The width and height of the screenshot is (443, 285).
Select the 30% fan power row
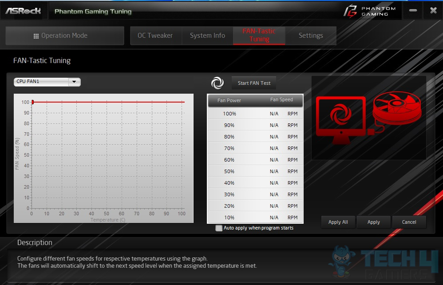255,194
